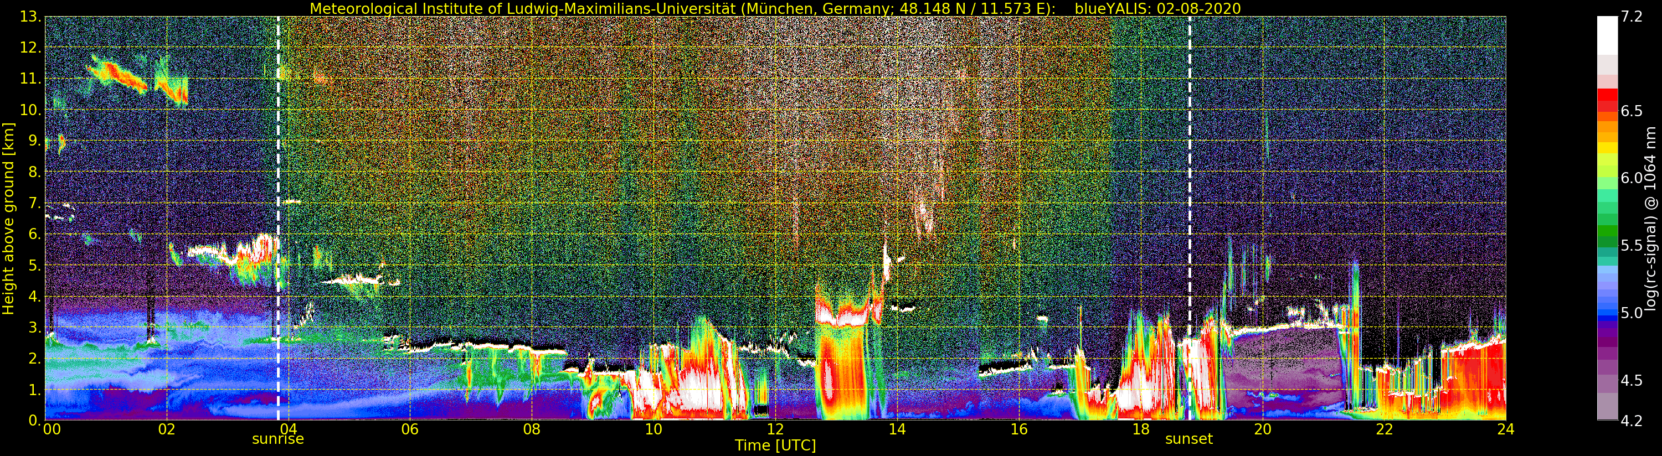Click the "08" time-axis tick label
The width and height of the screenshot is (1662, 456).
(532, 429)
